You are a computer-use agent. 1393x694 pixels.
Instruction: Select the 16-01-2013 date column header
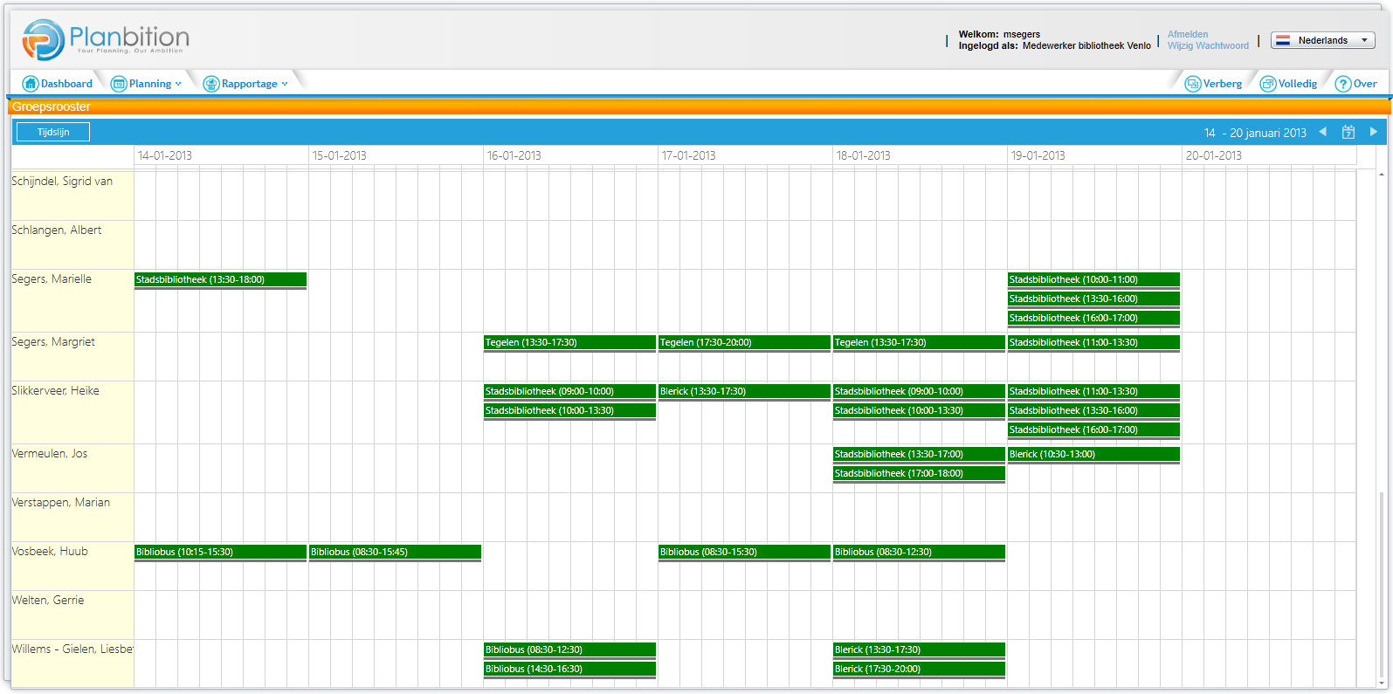click(570, 155)
